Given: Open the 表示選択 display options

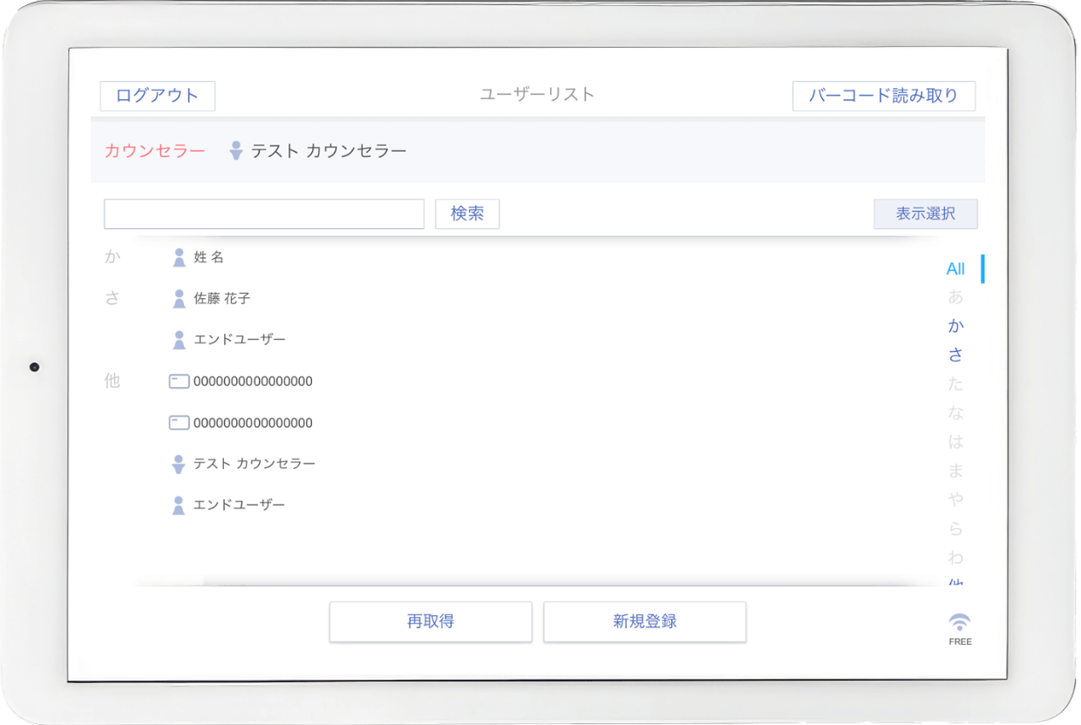Looking at the screenshot, I should pos(927,213).
